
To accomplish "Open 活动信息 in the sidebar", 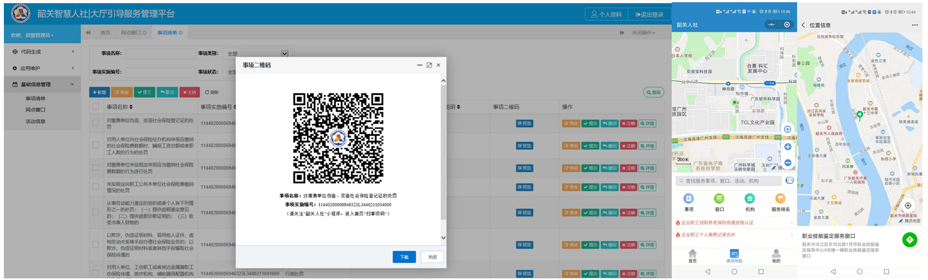I will click(35, 121).
